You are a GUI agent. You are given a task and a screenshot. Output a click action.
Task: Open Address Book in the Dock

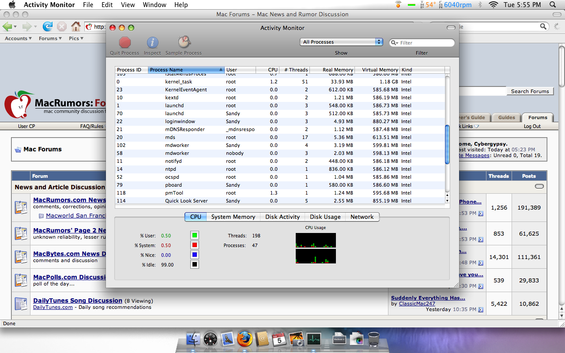coord(262,339)
